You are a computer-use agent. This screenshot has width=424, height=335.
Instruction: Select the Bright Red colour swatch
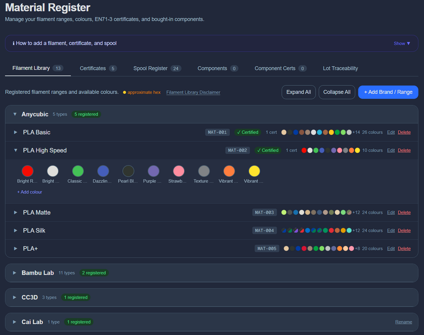(28, 171)
